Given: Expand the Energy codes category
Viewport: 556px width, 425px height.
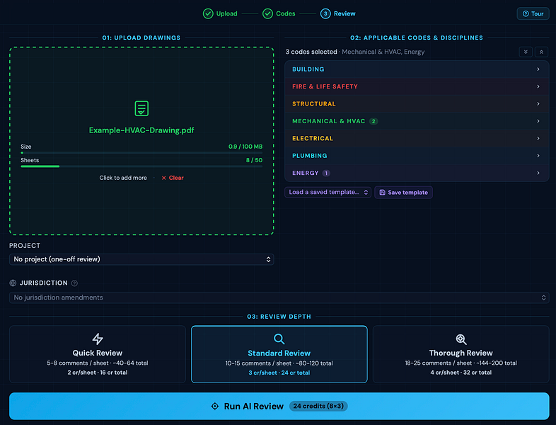Looking at the screenshot, I should pos(417,173).
